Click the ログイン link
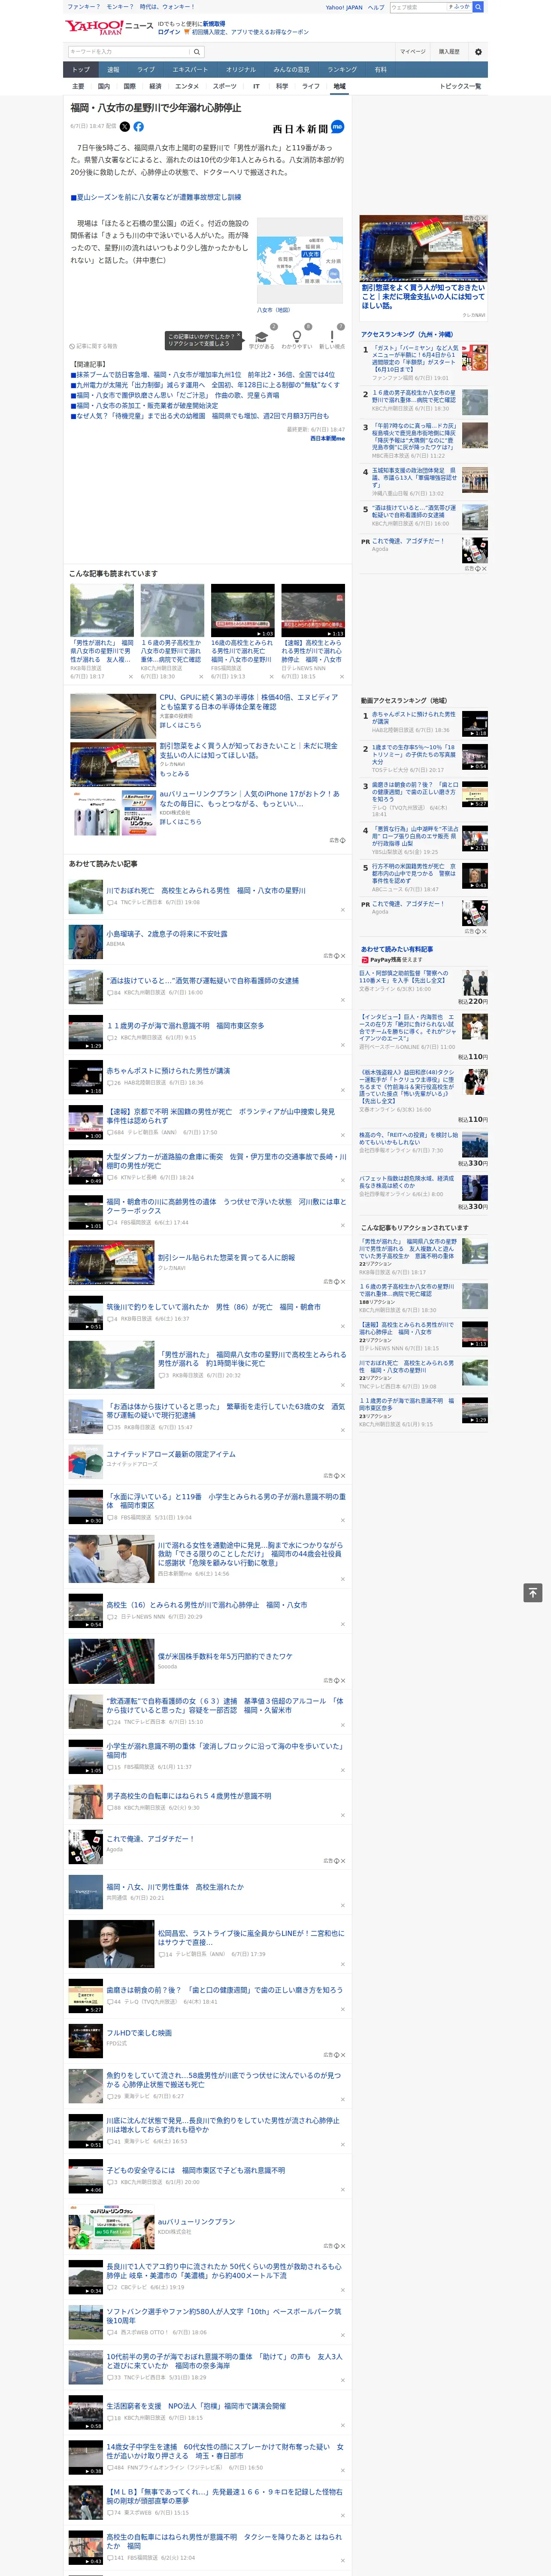This screenshot has height=2576, width=551. tap(169, 32)
